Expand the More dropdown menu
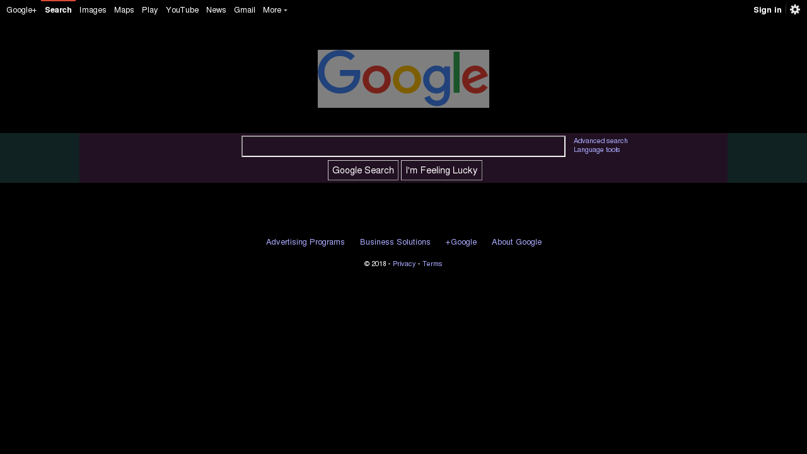 [275, 10]
